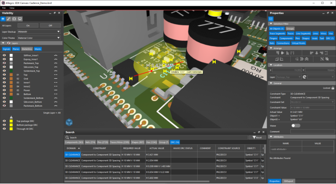The image size is (336, 184).
Task: Toggle Through All DRC visibility
Action: pos(4,129)
